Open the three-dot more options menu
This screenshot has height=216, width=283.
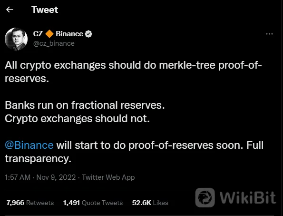(269, 34)
